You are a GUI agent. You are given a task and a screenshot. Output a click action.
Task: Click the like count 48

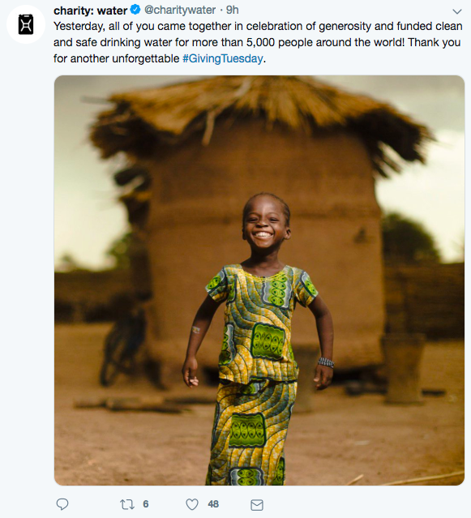[213, 504]
